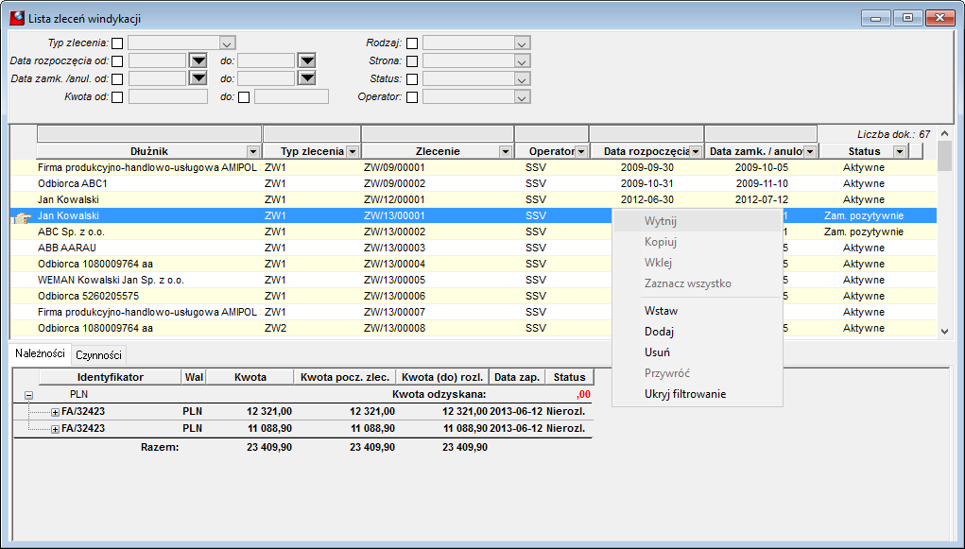
Task: Enable the Data rozpoczęcia od checkbox
Action: coord(117,61)
